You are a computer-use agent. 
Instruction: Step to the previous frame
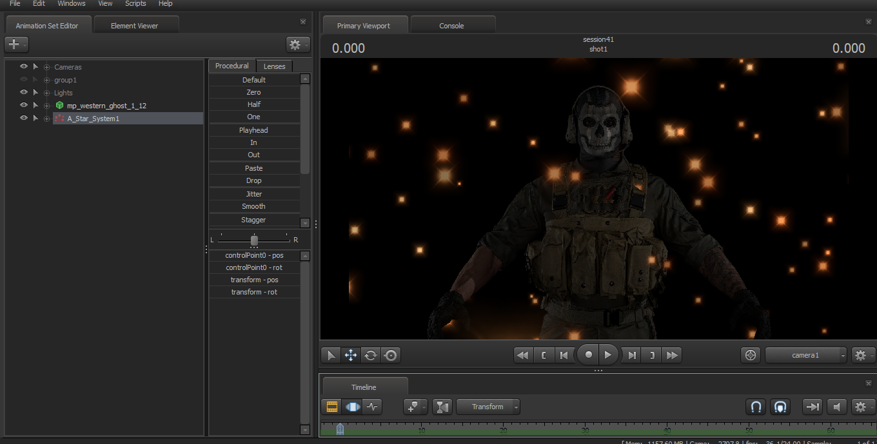pos(564,355)
